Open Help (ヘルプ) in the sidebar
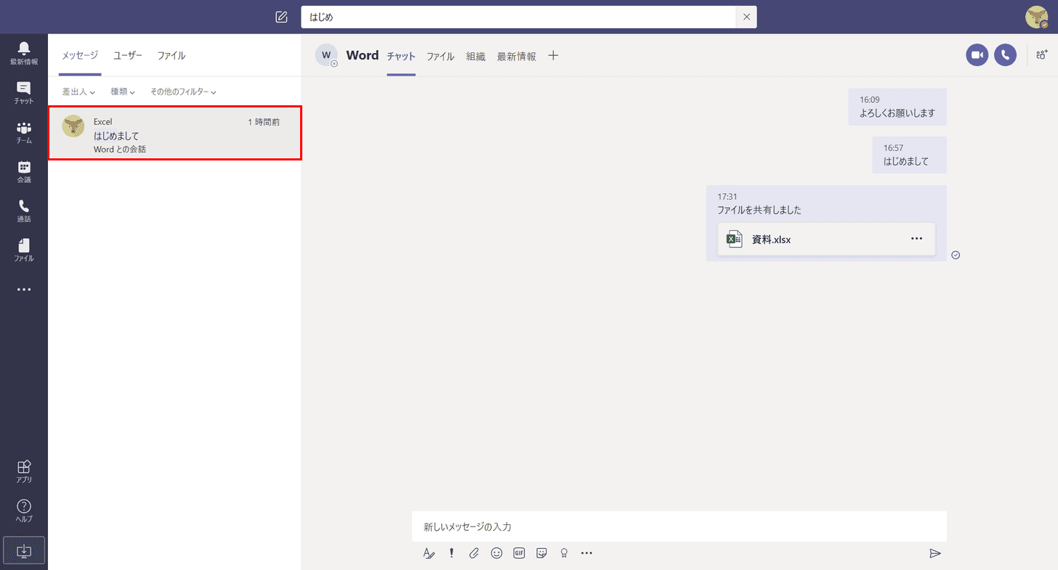 [24, 510]
